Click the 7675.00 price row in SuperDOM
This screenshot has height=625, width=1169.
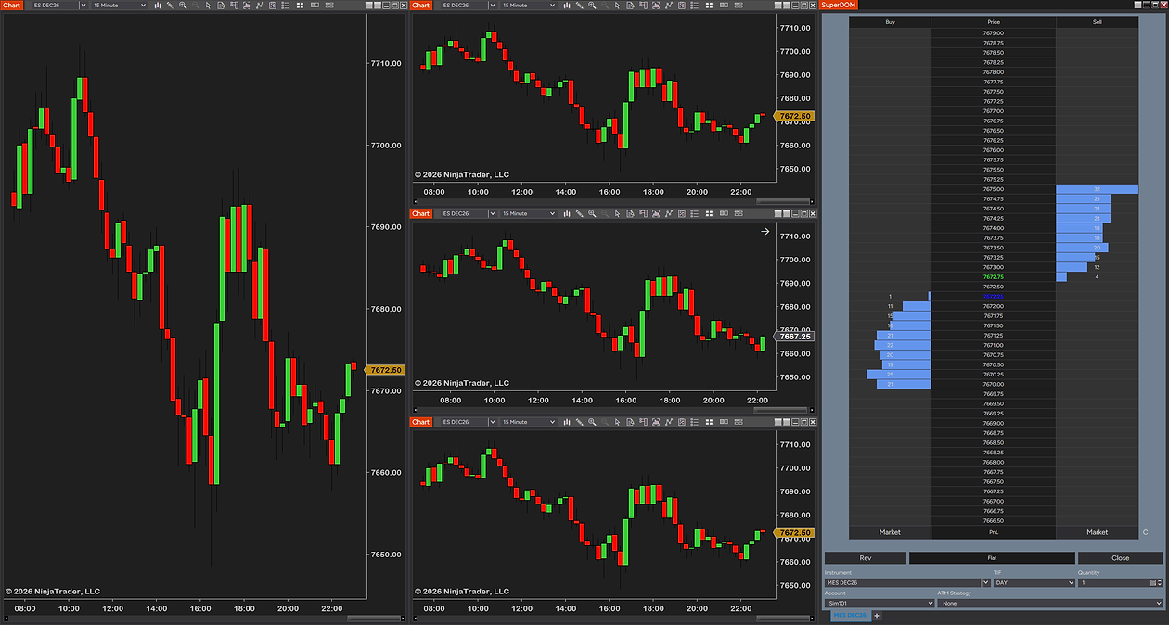993,189
